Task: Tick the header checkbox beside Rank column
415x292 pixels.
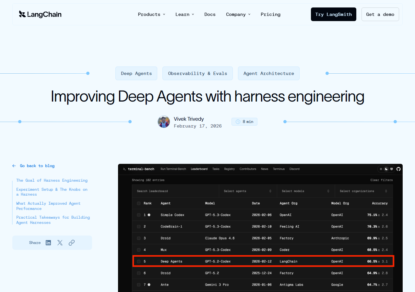Action: pos(139,203)
